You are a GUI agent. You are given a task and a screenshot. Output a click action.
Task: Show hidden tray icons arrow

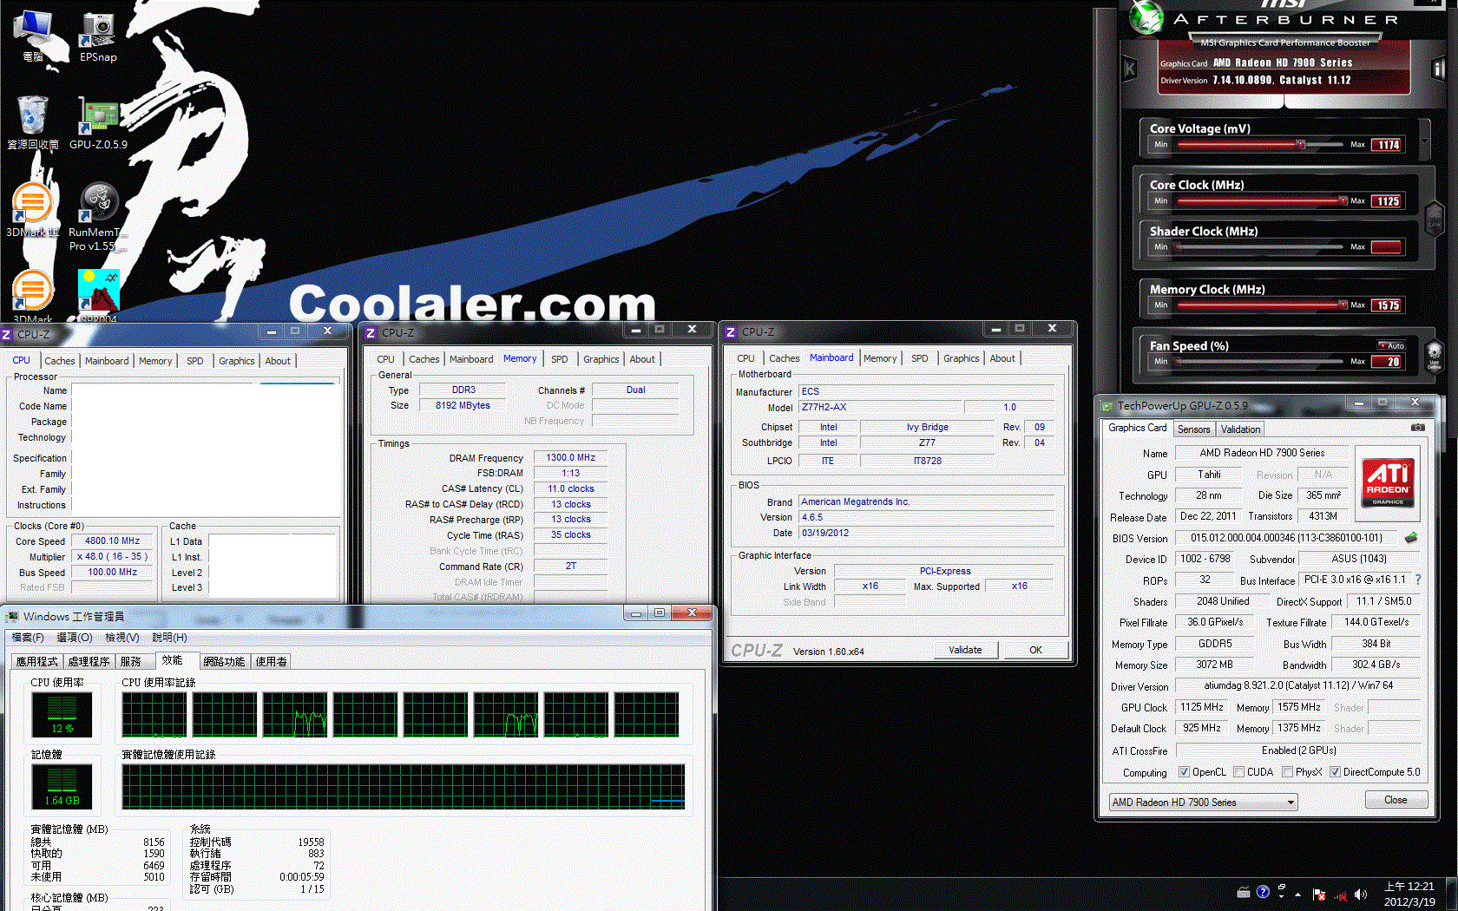click(1298, 895)
